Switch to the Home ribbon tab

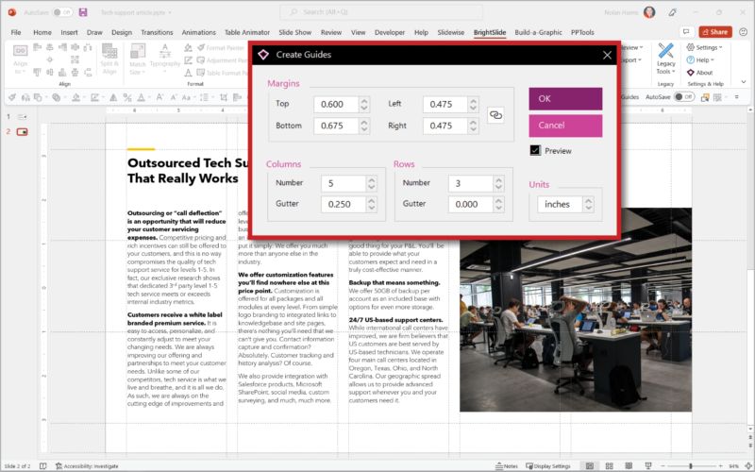[x=42, y=32]
